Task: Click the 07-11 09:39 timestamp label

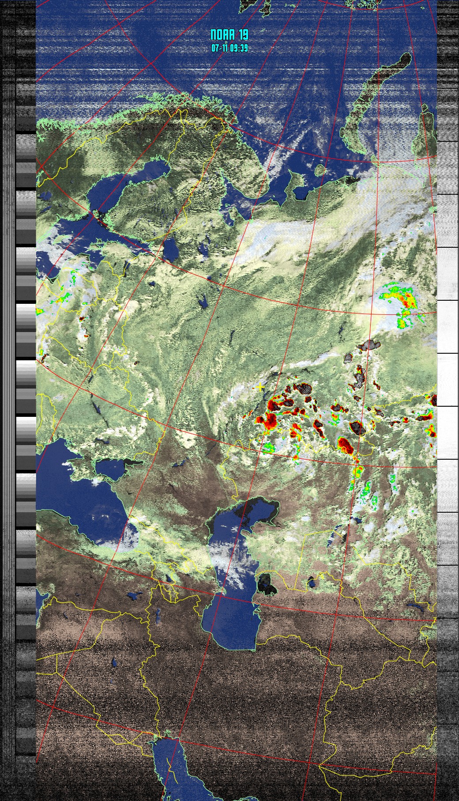Action: 229,48
